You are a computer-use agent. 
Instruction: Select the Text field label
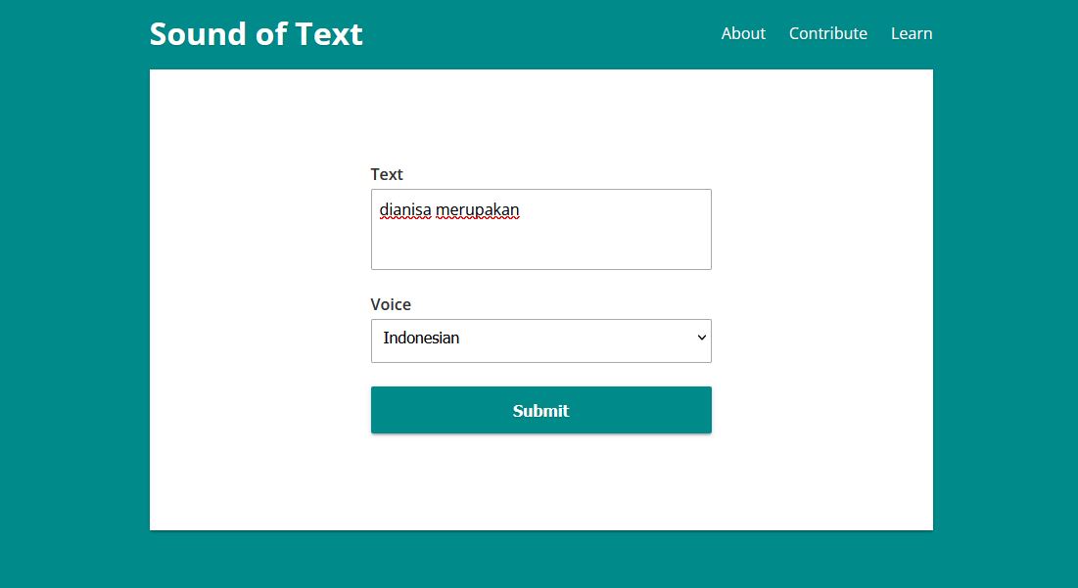387,174
